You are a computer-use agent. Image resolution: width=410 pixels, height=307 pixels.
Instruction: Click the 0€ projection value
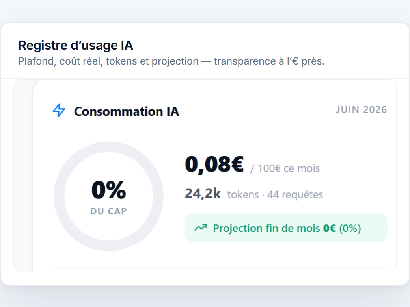click(x=330, y=228)
